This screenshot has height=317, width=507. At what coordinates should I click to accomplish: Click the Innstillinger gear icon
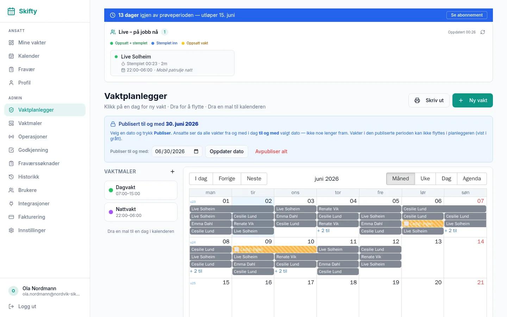click(11, 230)
